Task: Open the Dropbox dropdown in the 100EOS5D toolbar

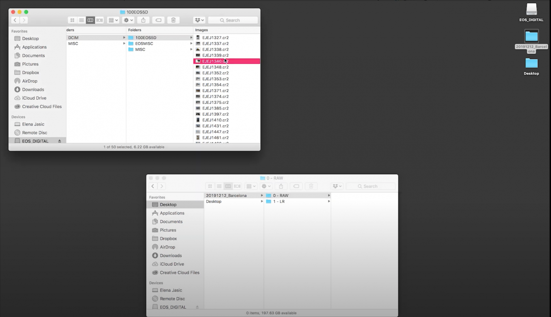Action: coord(199,20)
